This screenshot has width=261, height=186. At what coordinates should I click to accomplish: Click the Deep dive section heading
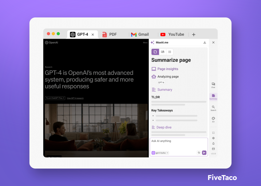pos(164,128)
